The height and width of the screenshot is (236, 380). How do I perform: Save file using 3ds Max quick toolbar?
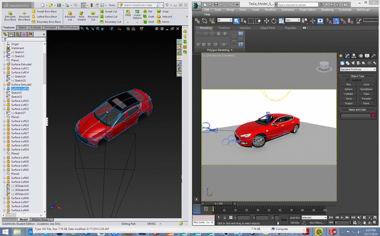(216, 4)
